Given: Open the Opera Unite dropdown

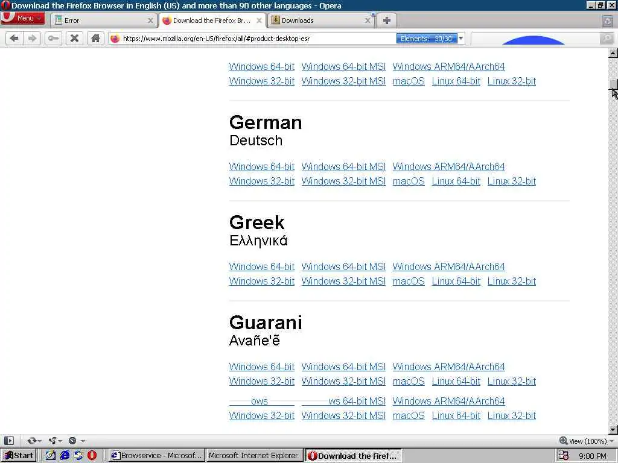Looking at the screenshot, I should (55, 441).
